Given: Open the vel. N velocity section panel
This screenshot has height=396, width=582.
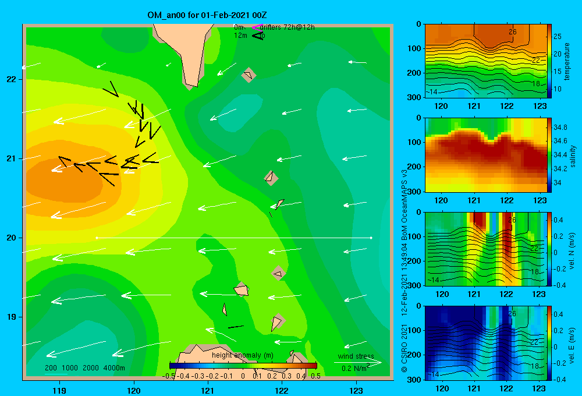Looking at the screenshot, I should (x=485, y=249).
